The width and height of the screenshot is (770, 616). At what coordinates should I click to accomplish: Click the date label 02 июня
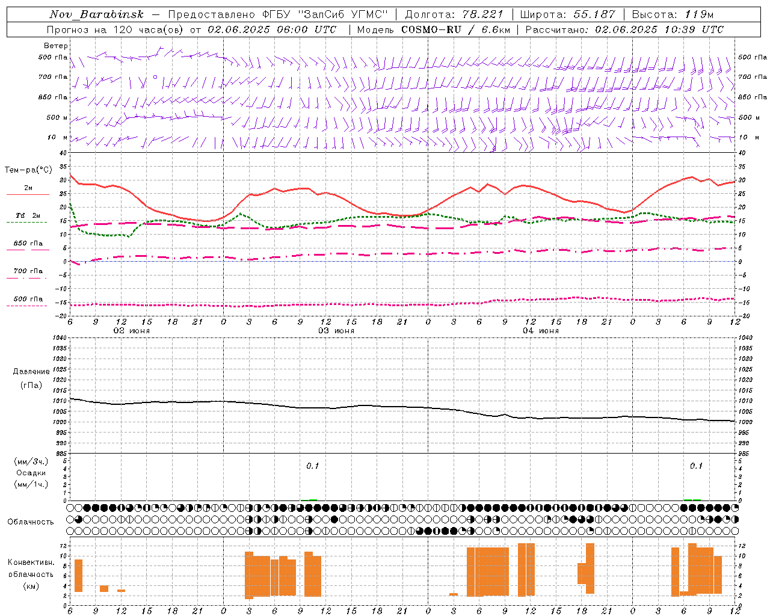click(132, 331)
